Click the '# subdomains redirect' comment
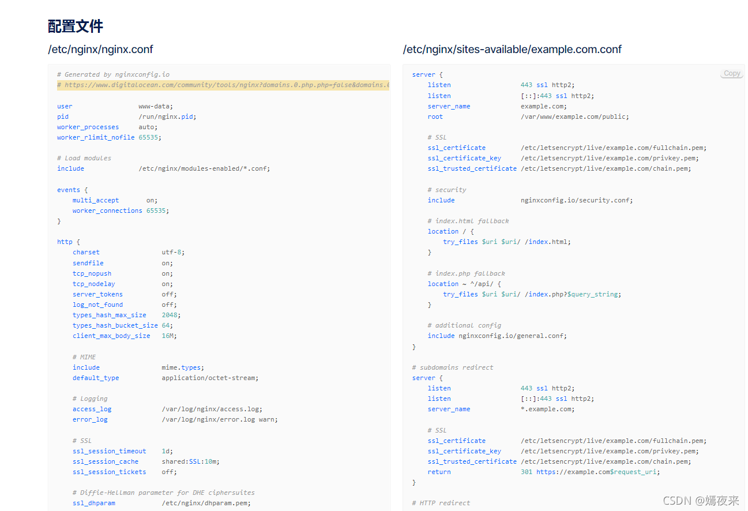This screenshot has width=748, height=511. pos(453,367)
